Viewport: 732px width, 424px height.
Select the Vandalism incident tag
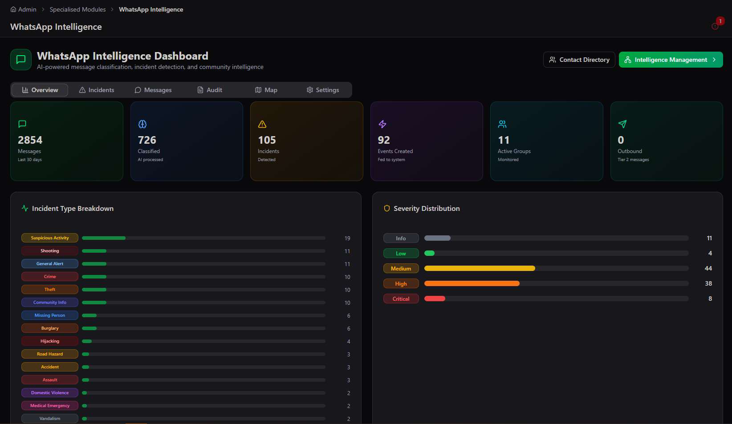coord(50,419)
